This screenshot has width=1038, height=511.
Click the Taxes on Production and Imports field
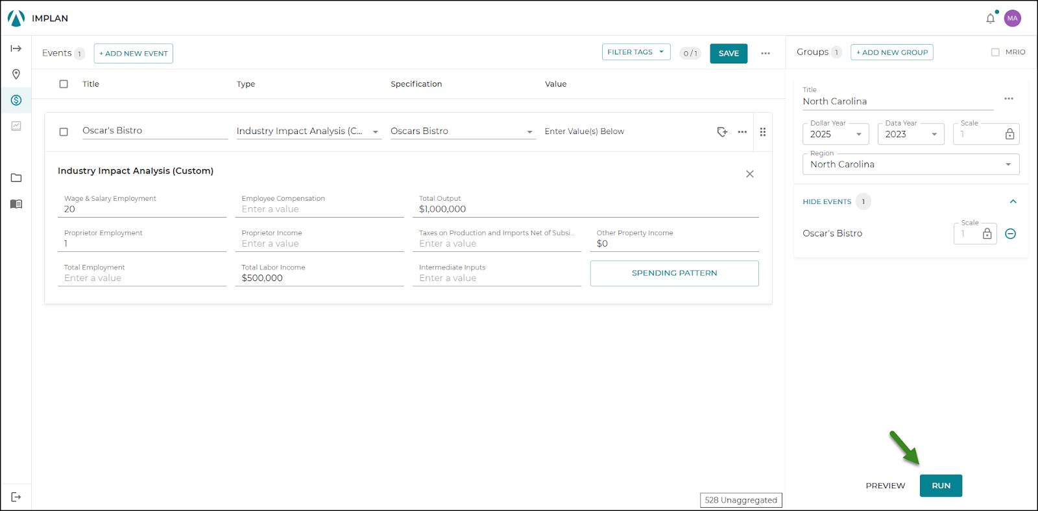click(497, 239)
